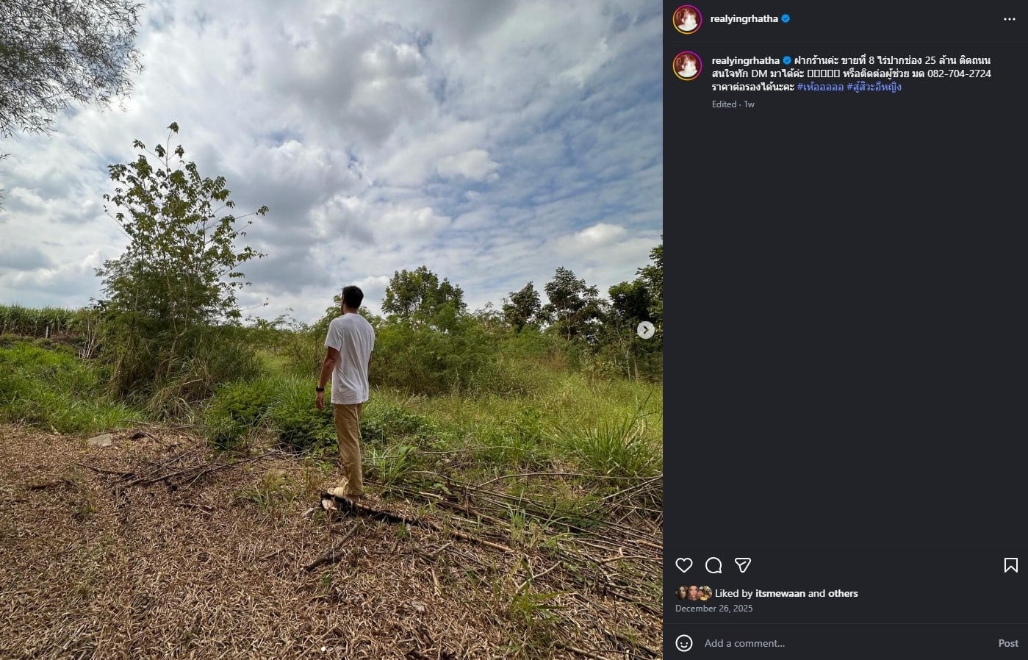Click the blue verified badge next to realyingrhatha
This screenshot has width=1028, height=660.
(x=786, y=18)
